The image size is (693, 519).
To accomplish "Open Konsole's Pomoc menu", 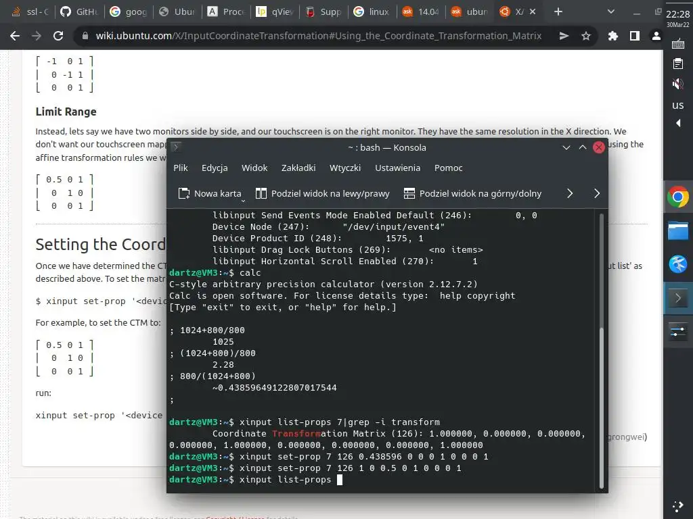I will pos(448,168).
